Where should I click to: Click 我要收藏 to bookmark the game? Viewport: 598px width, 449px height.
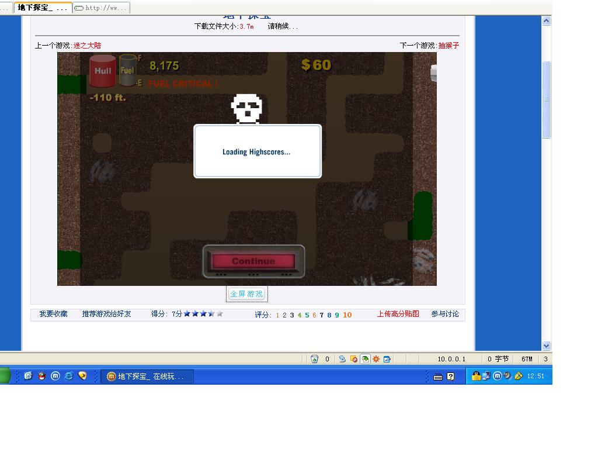tap(53, 314)
